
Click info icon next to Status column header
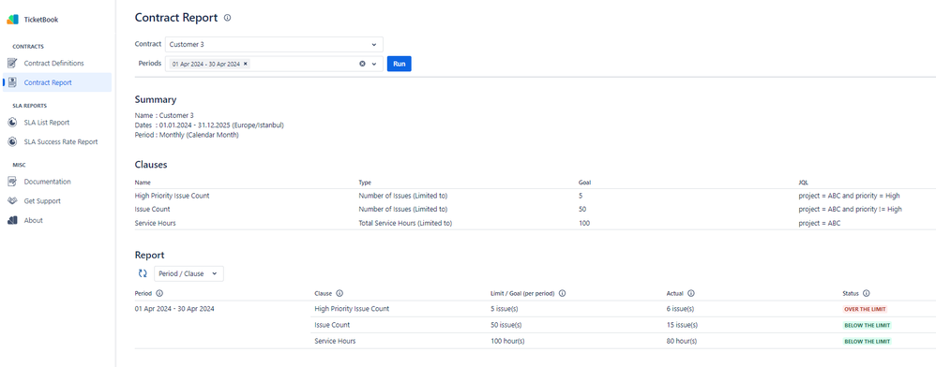[x=866, y=293]
